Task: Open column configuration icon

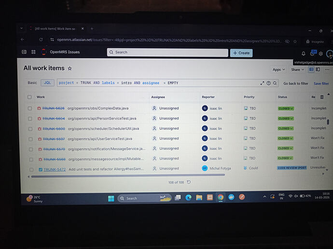Action: click(x=322, y=97)
